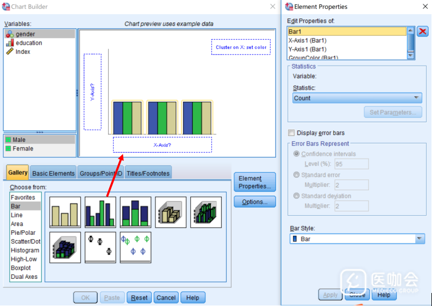This screenshot has width=432, height=306.
Task: Pick the stacked bar chart icon
Action: click(x=135, y=212)
